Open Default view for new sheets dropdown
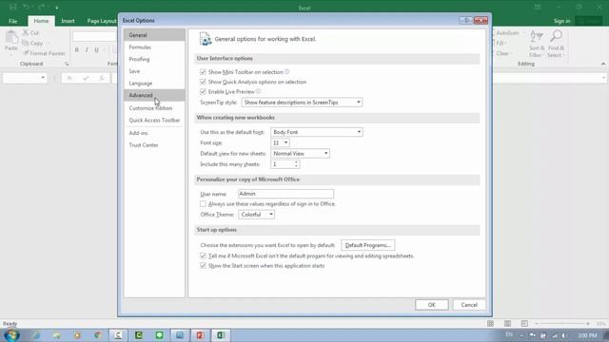Image resolution: width=609 pixels, height=342 pixels. pos(300,154)
